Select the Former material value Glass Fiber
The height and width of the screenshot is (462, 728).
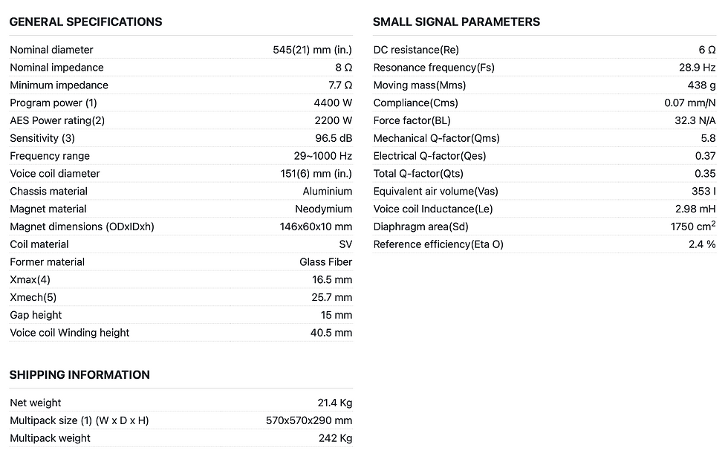[x=325, y=262]
